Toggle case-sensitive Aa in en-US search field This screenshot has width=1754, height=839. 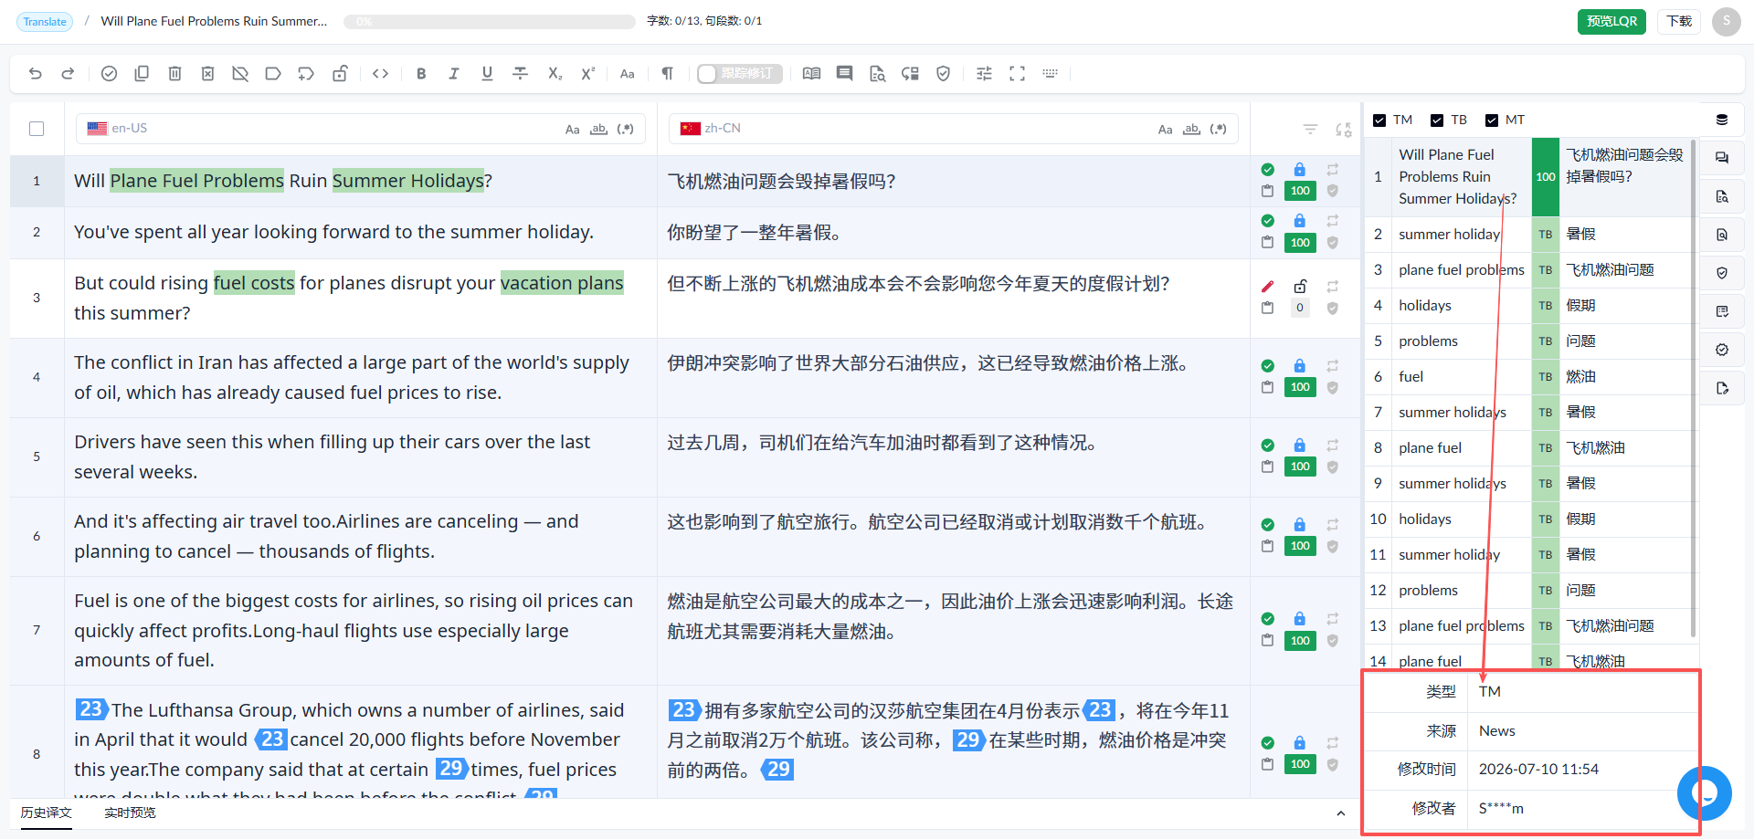click(572, 130)
